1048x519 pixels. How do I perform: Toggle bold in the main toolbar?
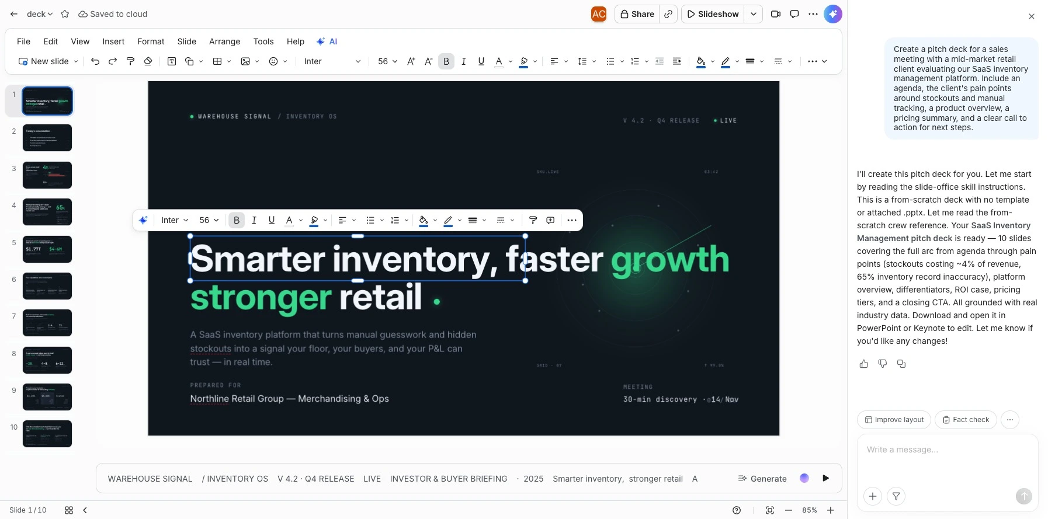[x=446, y=61]
